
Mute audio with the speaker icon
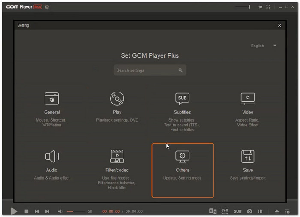[x=61, y=211]
